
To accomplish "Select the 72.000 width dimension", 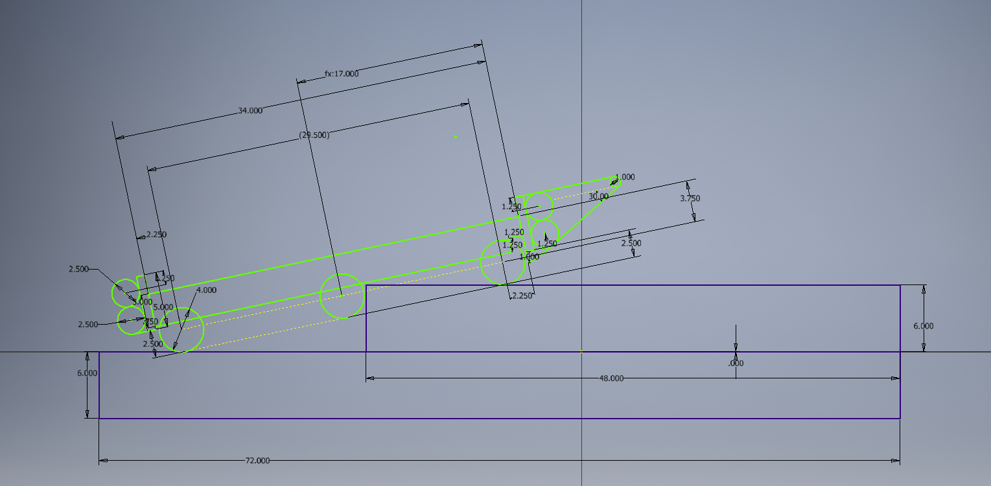I will click(257, 461).
